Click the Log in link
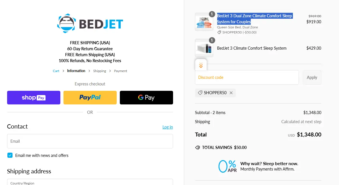Screen dimensions: 339x185 [x=168, y=127]
